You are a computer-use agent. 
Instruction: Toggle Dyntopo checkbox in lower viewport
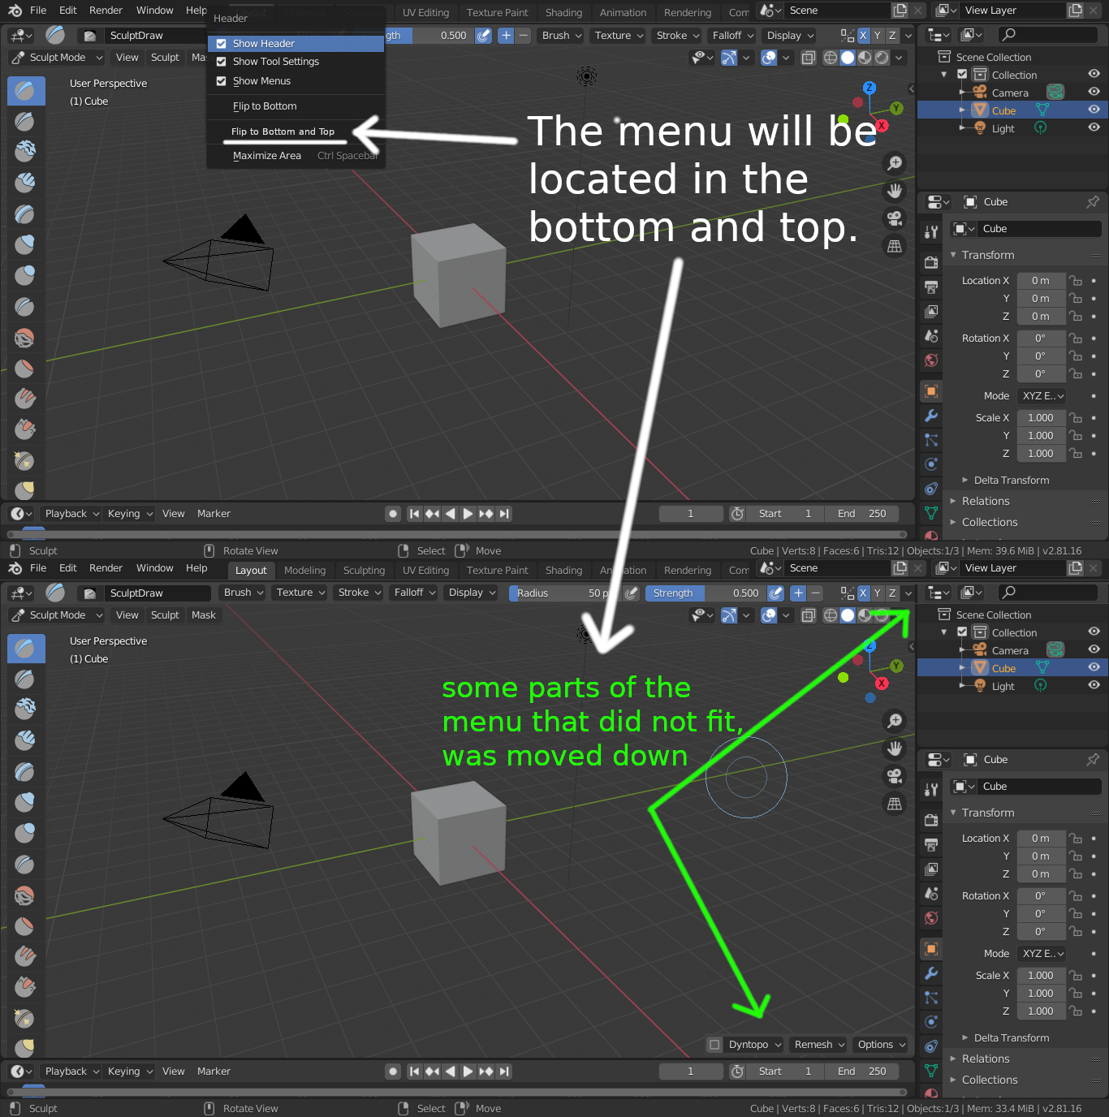click(714, 1045)
